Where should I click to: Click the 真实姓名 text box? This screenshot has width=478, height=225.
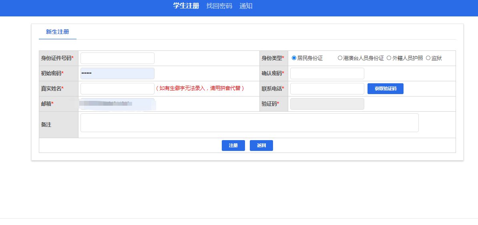point(117,89)
